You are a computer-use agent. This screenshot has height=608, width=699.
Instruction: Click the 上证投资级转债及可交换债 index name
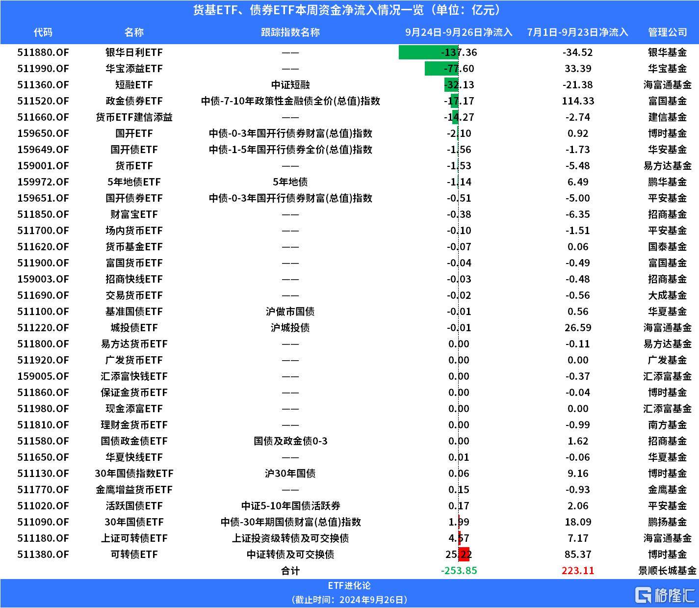click(x=290, y=538)
